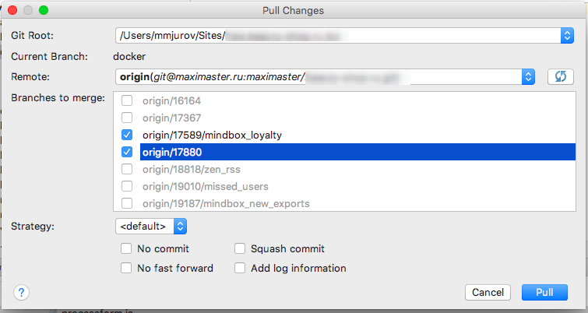Enable the Add log information option
Viewport: 588px width, 313px height.
point(241,268)
